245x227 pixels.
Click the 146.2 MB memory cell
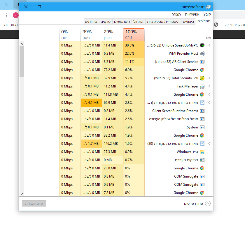[x=113, y=144]
